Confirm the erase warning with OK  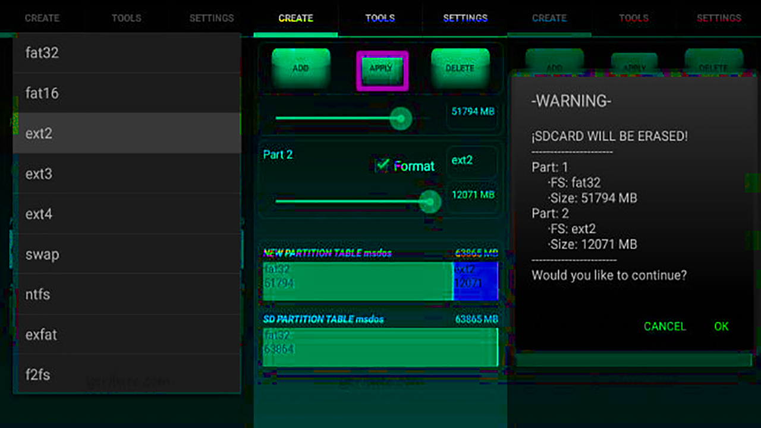click(721, 326)
